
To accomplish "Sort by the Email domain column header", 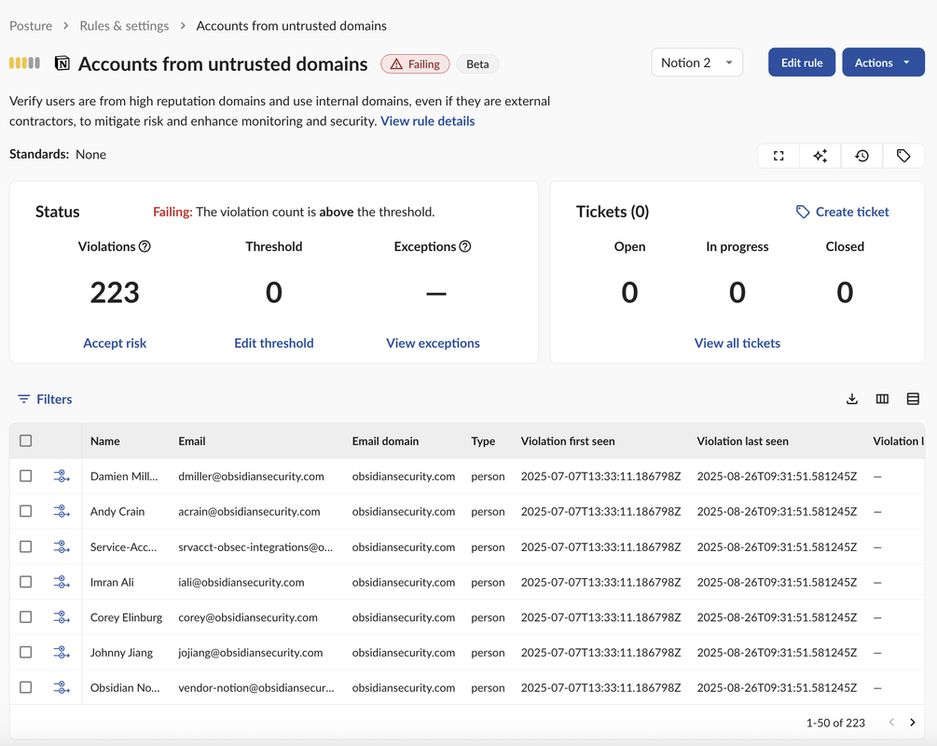I will click(x=385, y=441).
